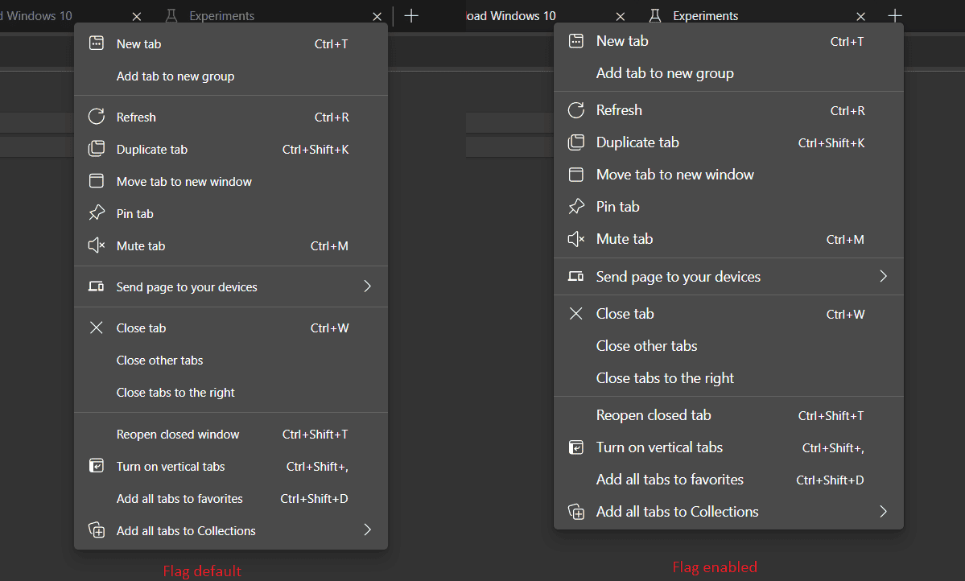Click Refresh label in right menu
The height and width of the screenshot is (581, 965).
(x=619, y=110)
